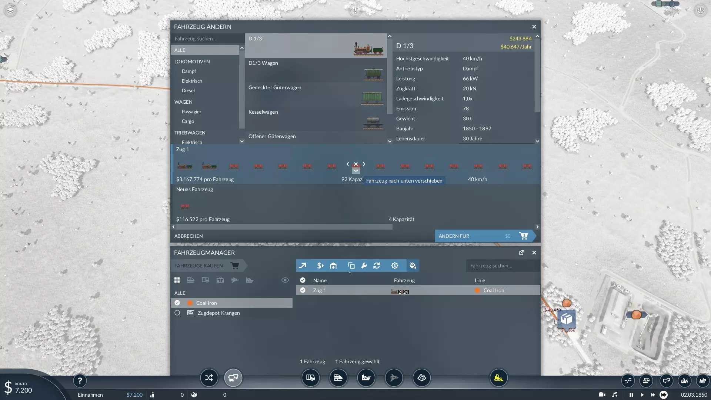Uncheck the Zug 1 row checkbox
711x400 pixels.
[303, 290]
